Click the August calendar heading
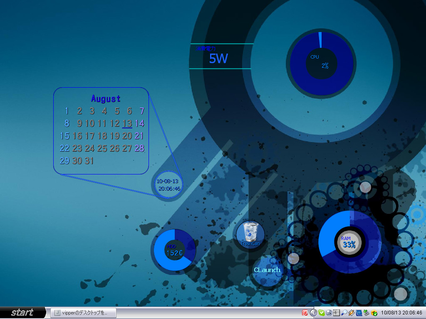The width and height of the screenshot is (426, 319). (x=106, y=99)
